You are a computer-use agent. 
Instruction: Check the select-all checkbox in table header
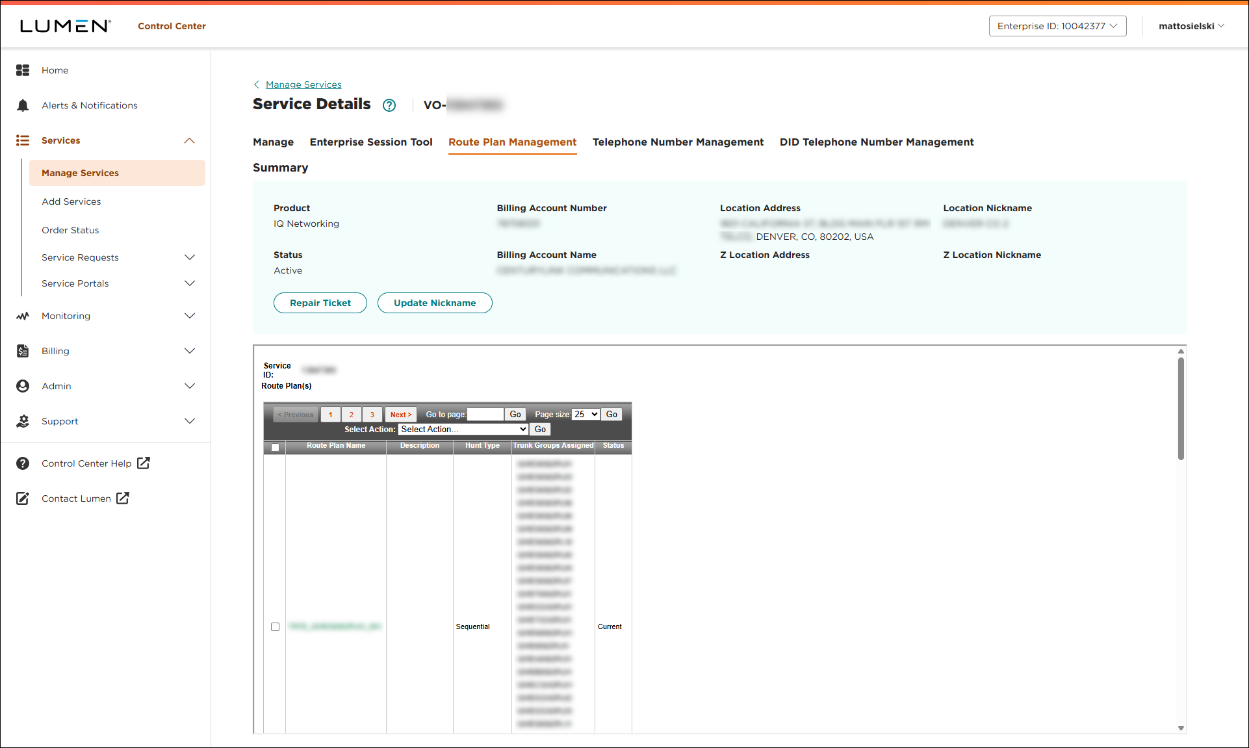point(275,447)
